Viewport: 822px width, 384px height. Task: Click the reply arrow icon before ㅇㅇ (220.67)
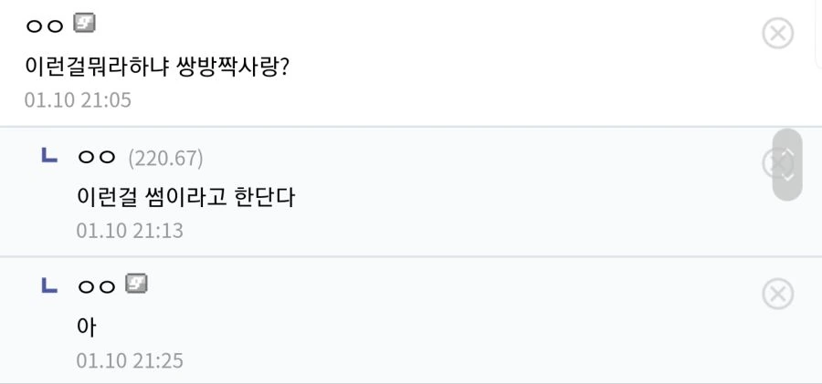[49, 155]
